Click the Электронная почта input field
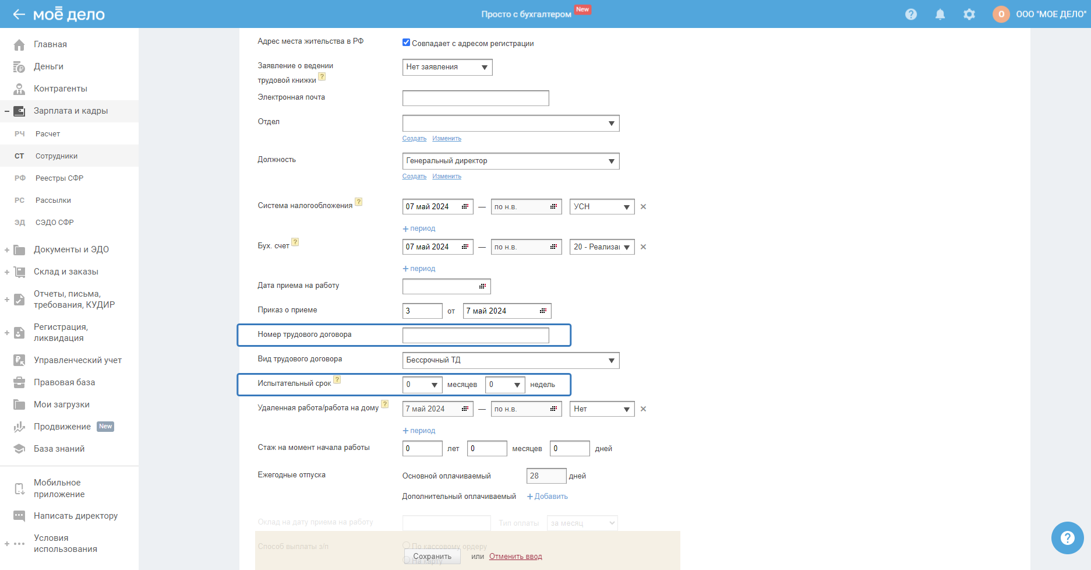Screen dimensions: 1091x570 coord(476,98)
